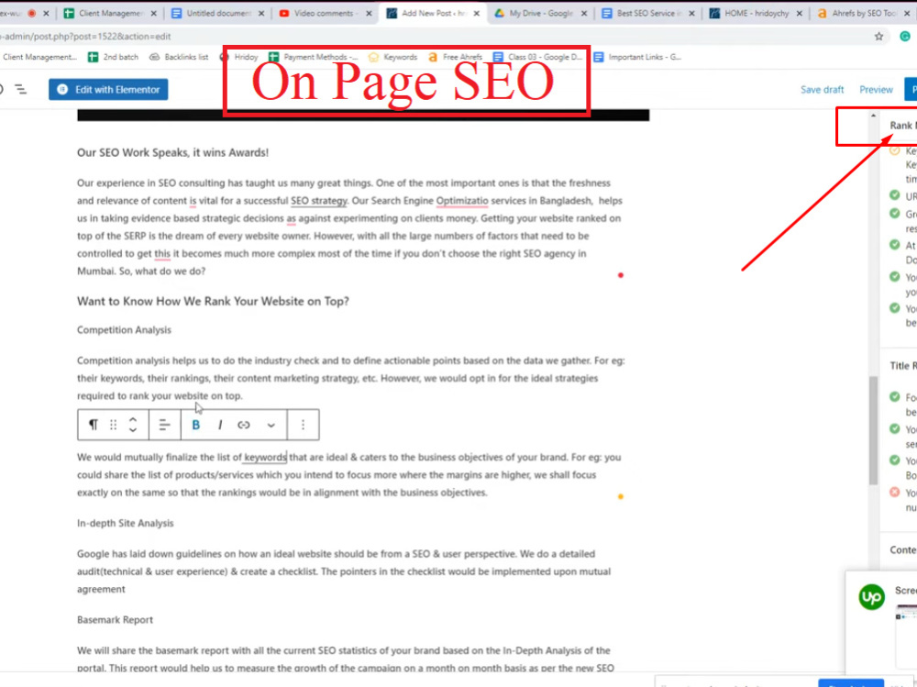This screenshot has width=917, height=687.
Task: Select heading 'Want to Know How We Rank Your Website on Top?'
Action: click(213, 302)
